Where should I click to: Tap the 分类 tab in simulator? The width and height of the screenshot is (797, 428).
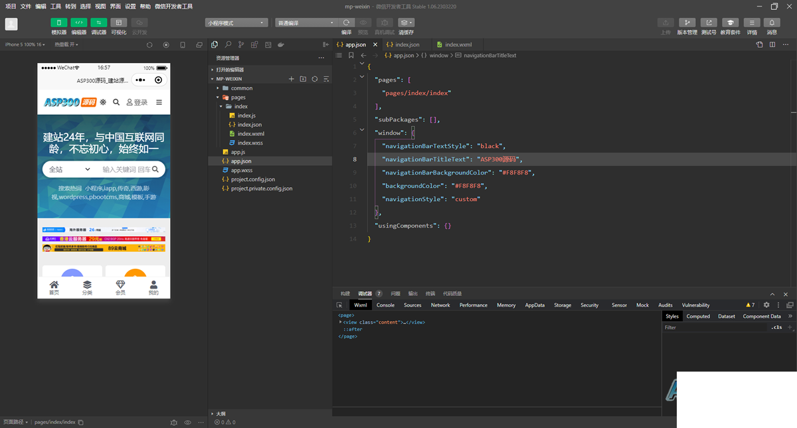(87, 288)
